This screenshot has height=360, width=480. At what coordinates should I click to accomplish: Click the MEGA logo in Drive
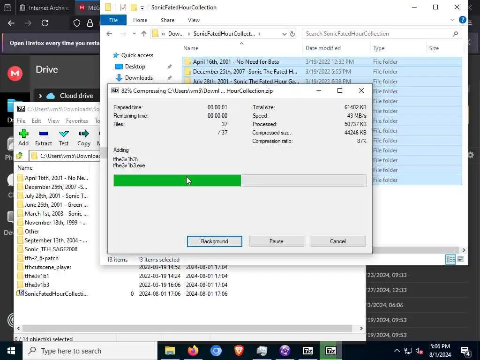click(x=15, y=74)
